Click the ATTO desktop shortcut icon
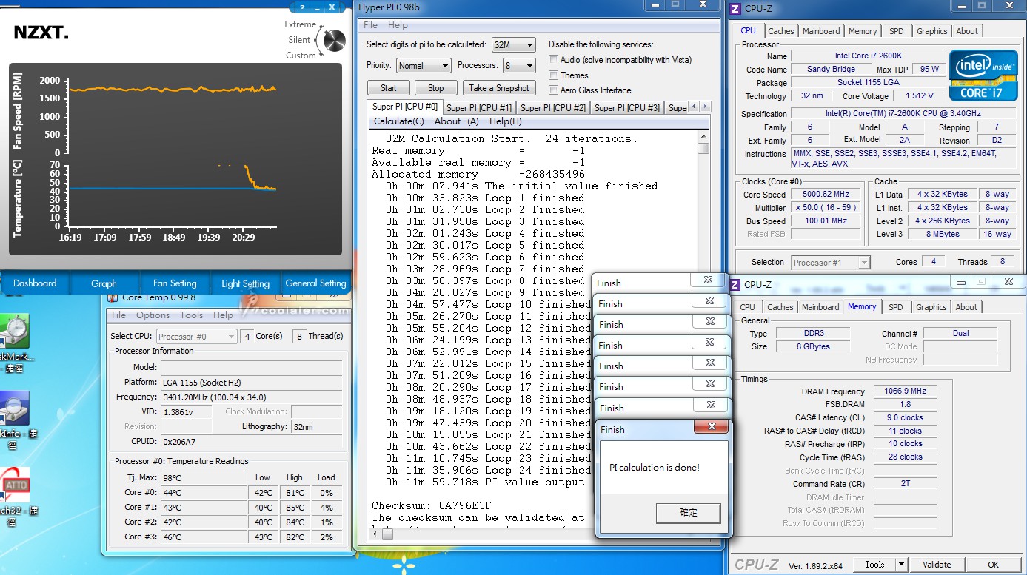 (14, 484)
